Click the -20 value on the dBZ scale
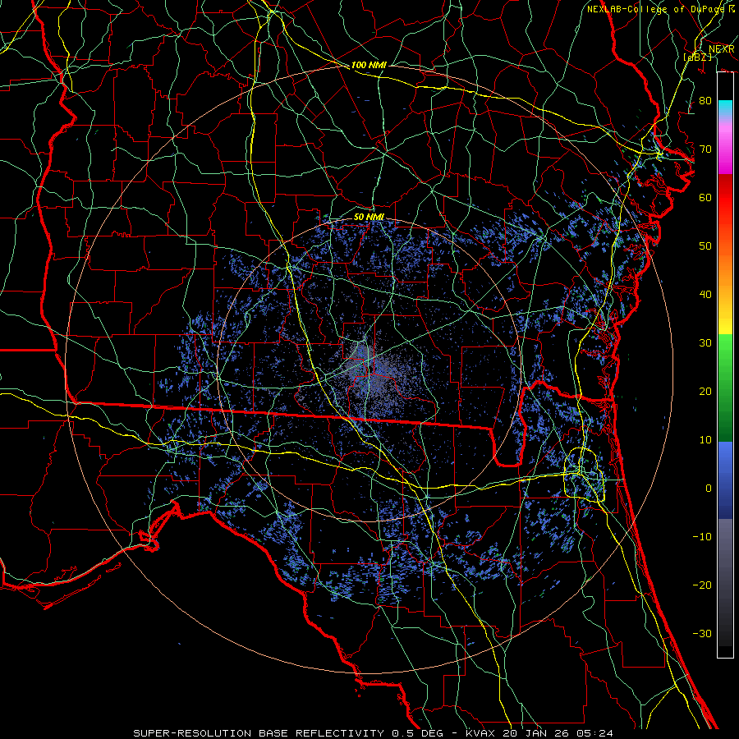Screen dimensions: 739x739 [702, 585]
